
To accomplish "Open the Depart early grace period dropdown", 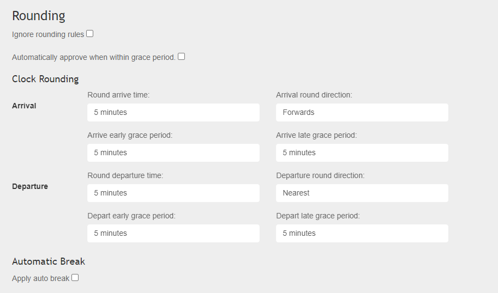I will (x=173, y=234).
